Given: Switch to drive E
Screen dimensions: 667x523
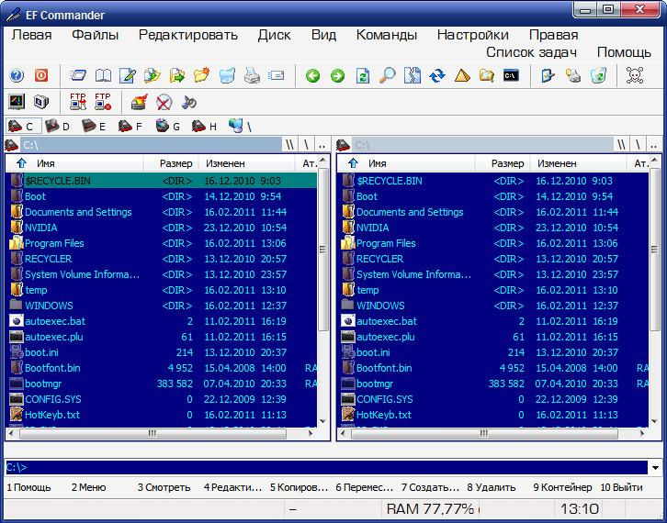Looking at the screenshot, I should (94, 127).
